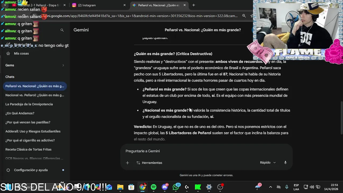Click the Herramientas button
Screen dimensions: 343x193
[x=149, y=163]
